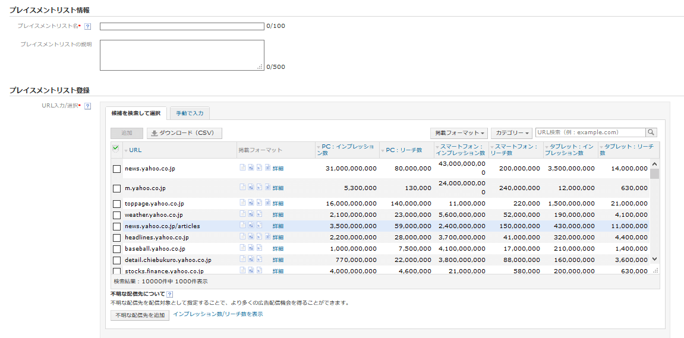The height and width of the screenshot is (338, 684).
Task: Toggle select-all checkbox in table header
Action: pos(116,149)
